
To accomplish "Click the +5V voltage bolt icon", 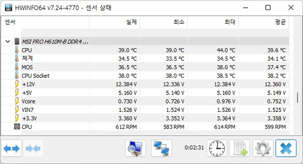I will tap(17, 92).
